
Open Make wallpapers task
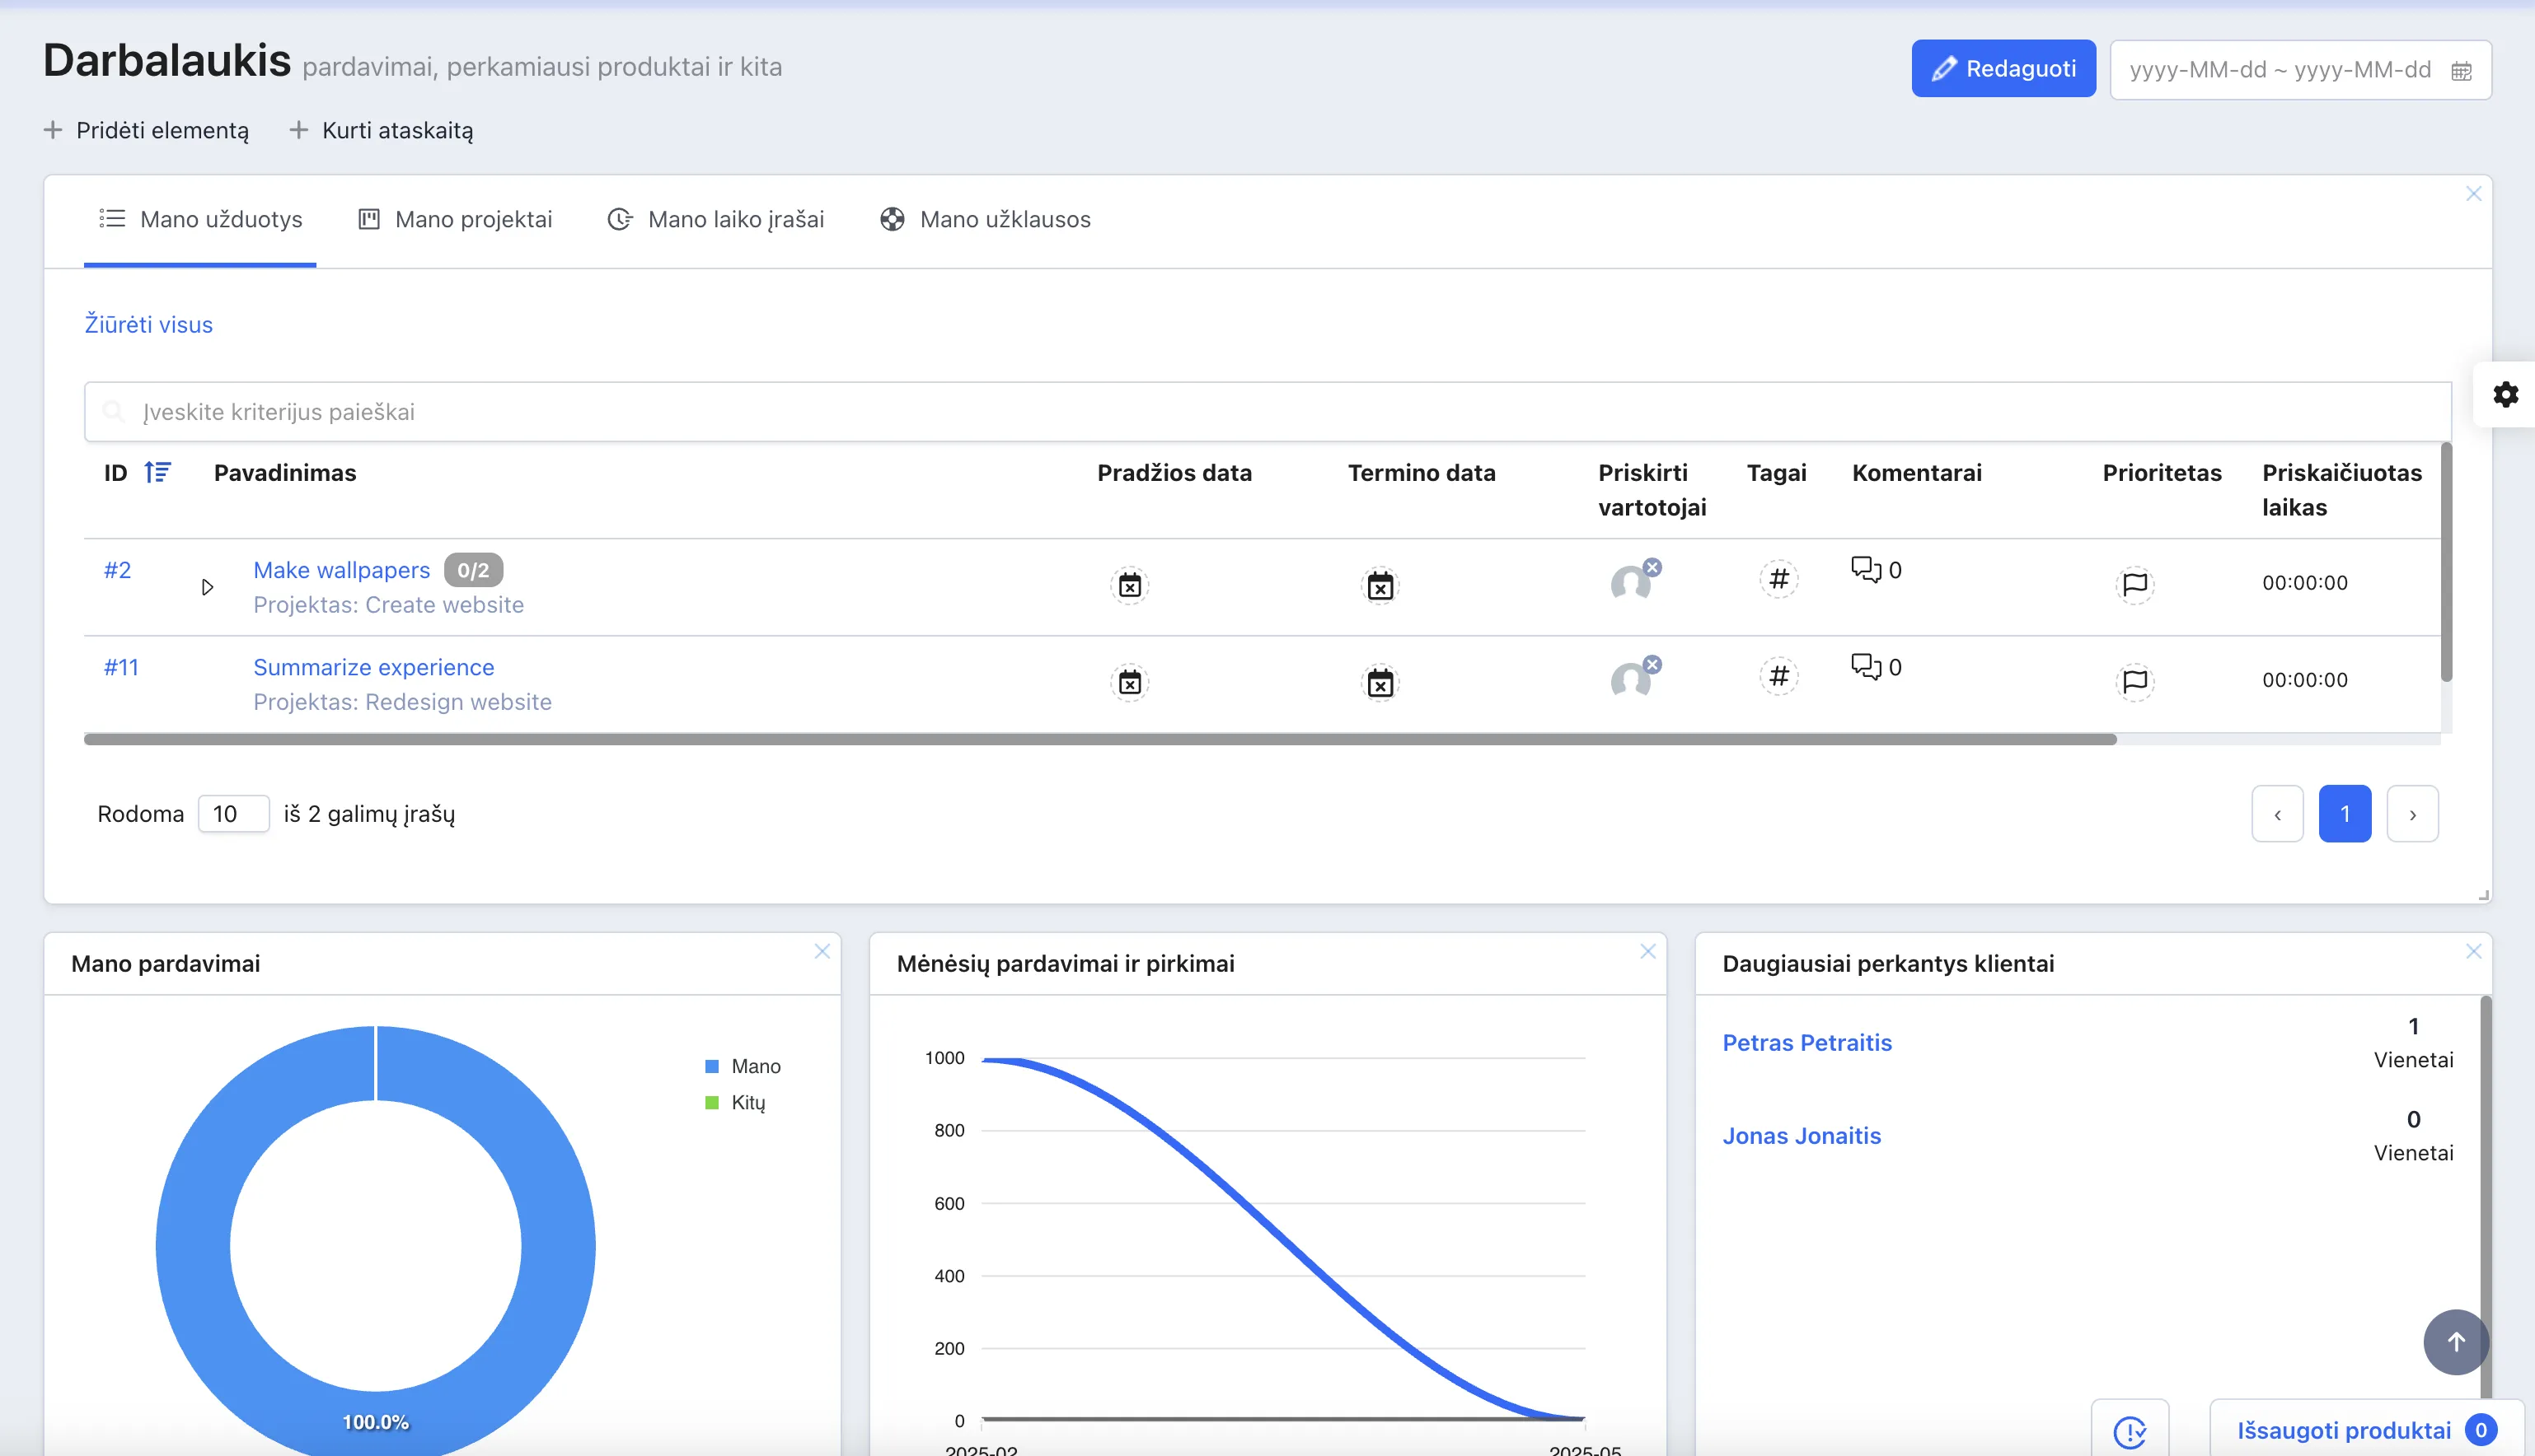tap(341, 569)
